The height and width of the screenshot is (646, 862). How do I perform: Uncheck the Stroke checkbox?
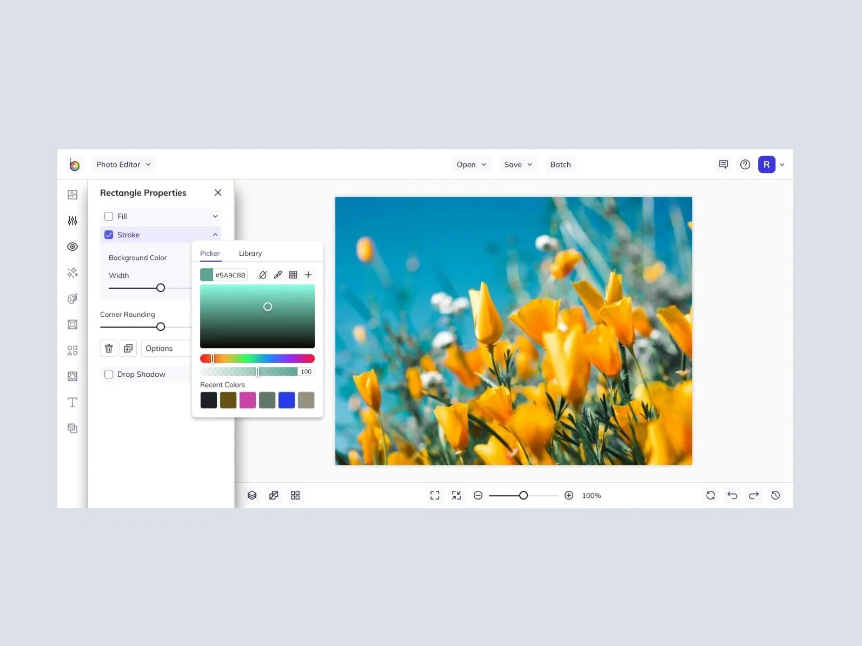click(x=109, y=235)
